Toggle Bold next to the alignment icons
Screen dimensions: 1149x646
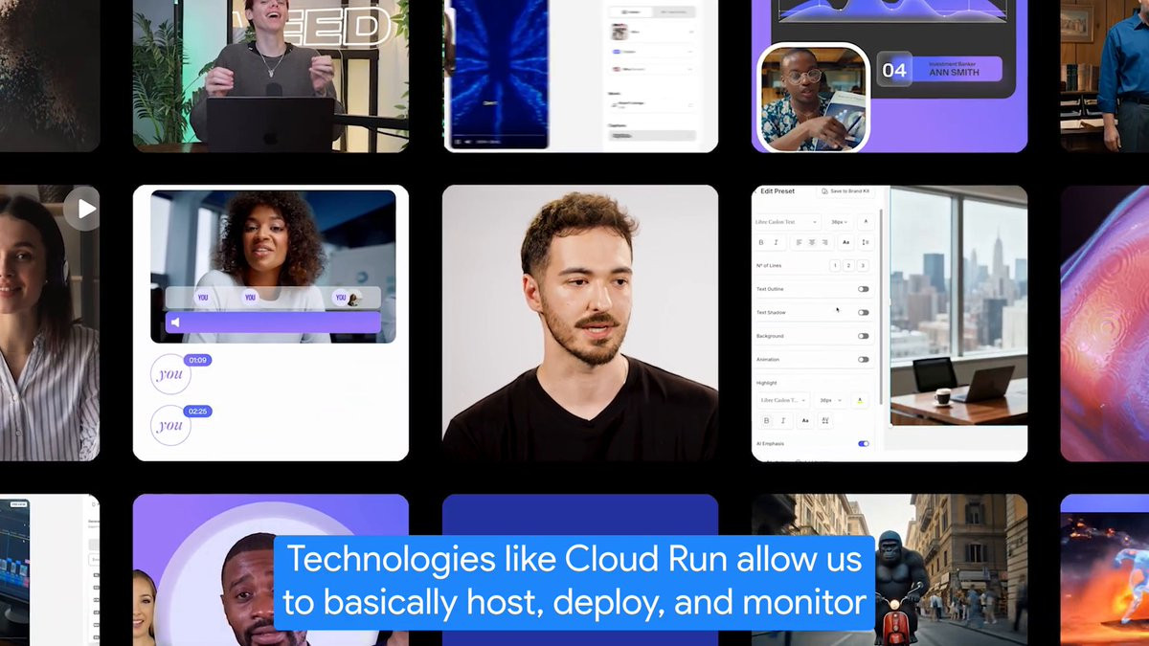coord(761,242)
